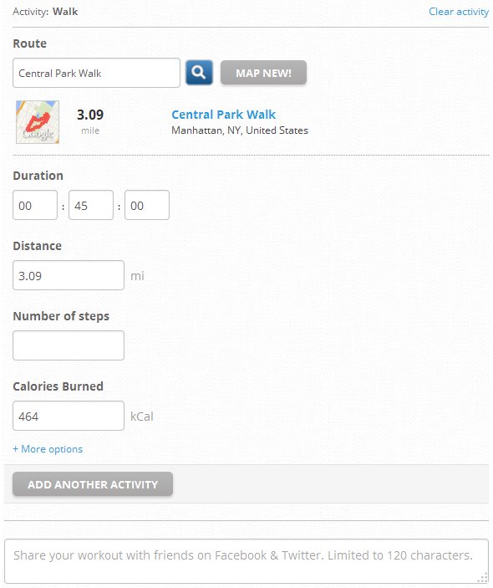Screen dimensions: 493x588
Task: Click ADD ANOTHER ACTIVITY button
Action: tap(93, 484)
